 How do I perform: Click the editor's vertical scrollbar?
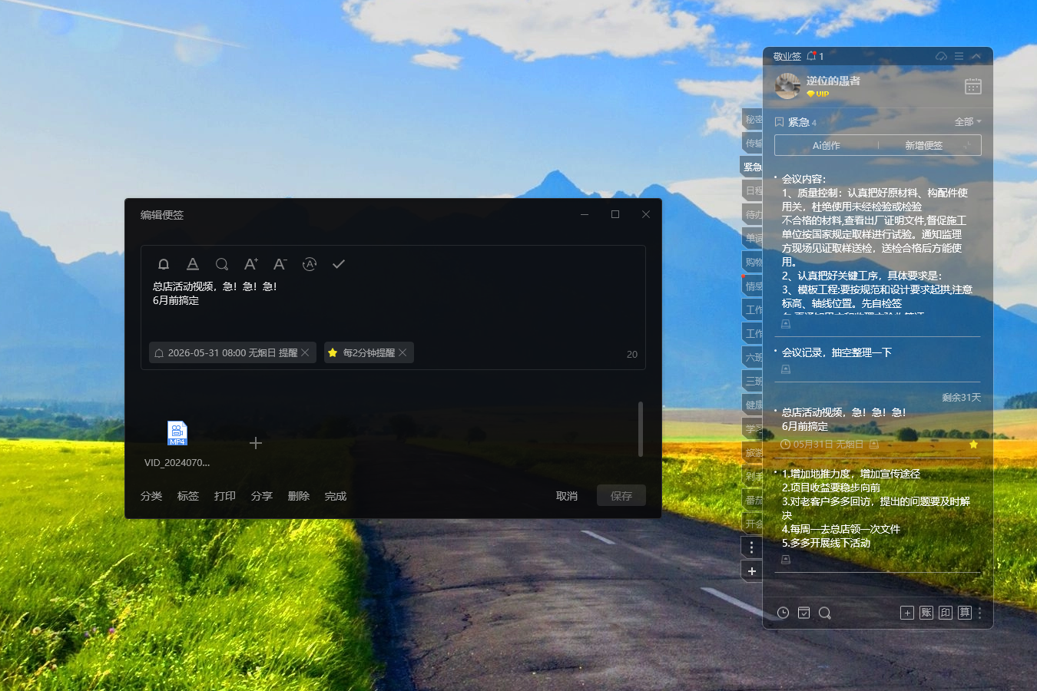(641, 428)
